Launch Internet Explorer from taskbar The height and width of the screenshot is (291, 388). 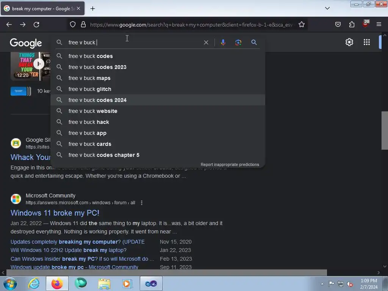(34, 283)
